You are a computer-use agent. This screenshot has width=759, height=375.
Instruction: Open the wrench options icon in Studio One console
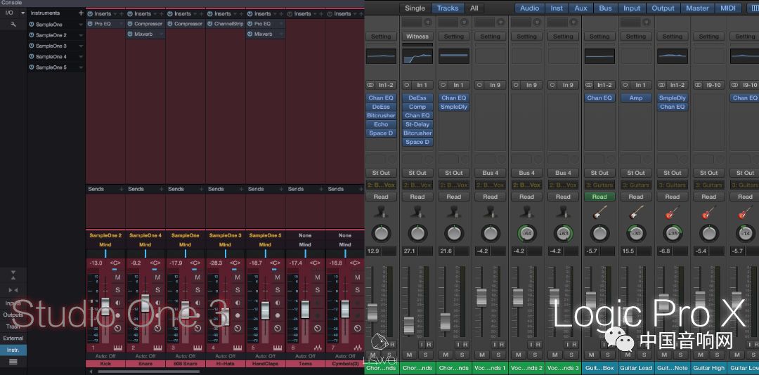pyautogui.click(x=13, y=24)
